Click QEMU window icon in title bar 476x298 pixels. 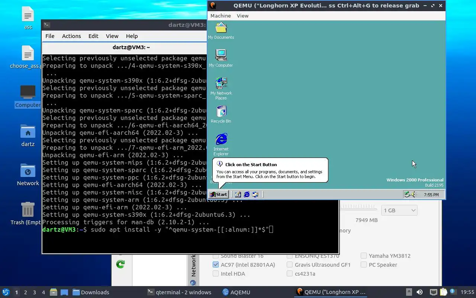click(x=213, y=6)
